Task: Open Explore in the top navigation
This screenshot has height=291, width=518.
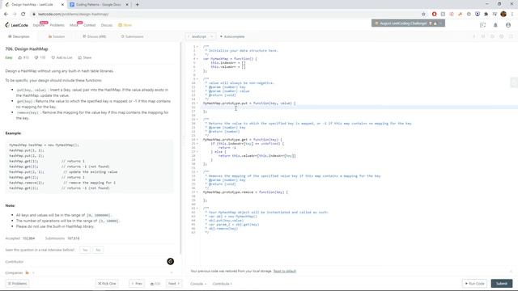Action: coord(38,25)
